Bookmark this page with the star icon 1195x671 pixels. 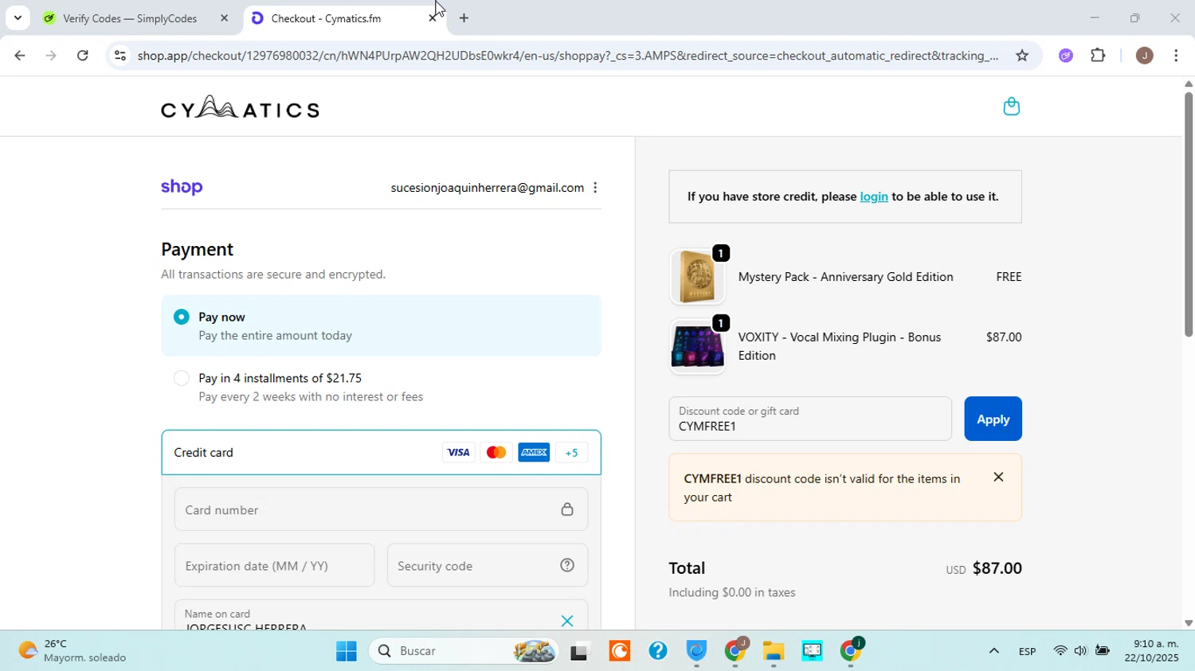(x=1022, y=56)
